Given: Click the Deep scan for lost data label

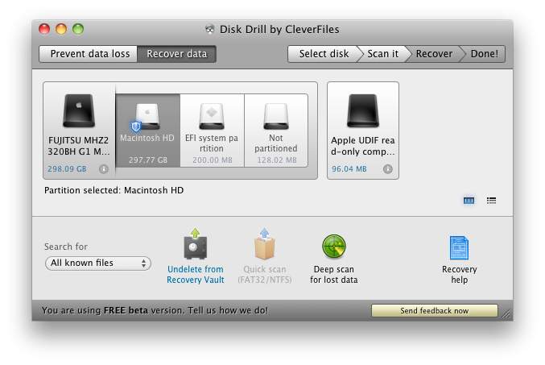Looking at the screenshot, I should (x=333, y=275).
